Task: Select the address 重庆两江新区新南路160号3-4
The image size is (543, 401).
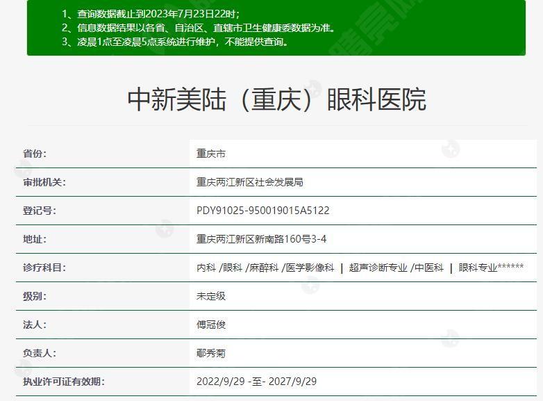Action: tap(262, 239)
